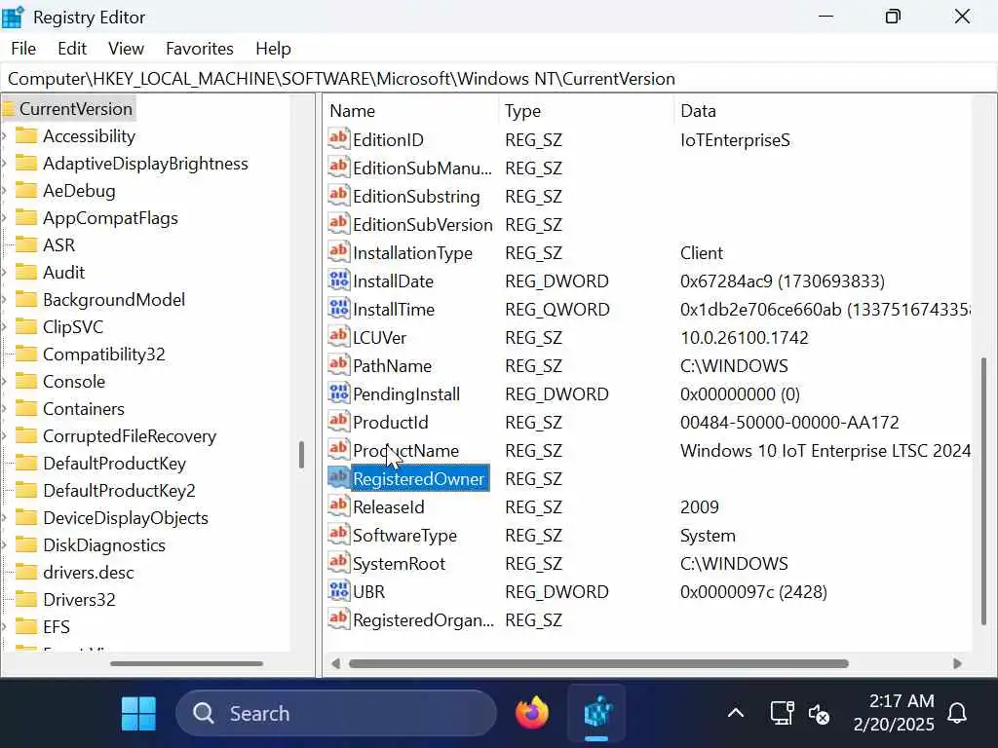998x748 pixels.
Task: Click the Registry Editor app icon in title bar
Action: click(x=12, y=18)
